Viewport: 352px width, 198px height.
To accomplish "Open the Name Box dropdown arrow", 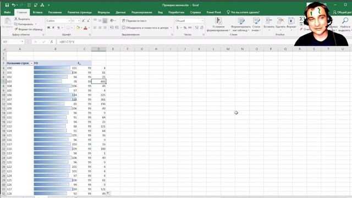I will pos(22,42).
